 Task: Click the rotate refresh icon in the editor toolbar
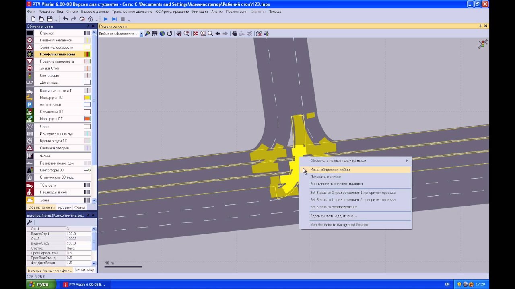click(170, 33)
